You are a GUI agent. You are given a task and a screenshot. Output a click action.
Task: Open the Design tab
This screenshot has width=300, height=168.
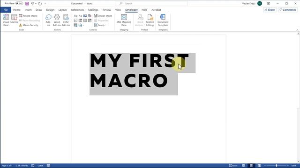[50, 10]
